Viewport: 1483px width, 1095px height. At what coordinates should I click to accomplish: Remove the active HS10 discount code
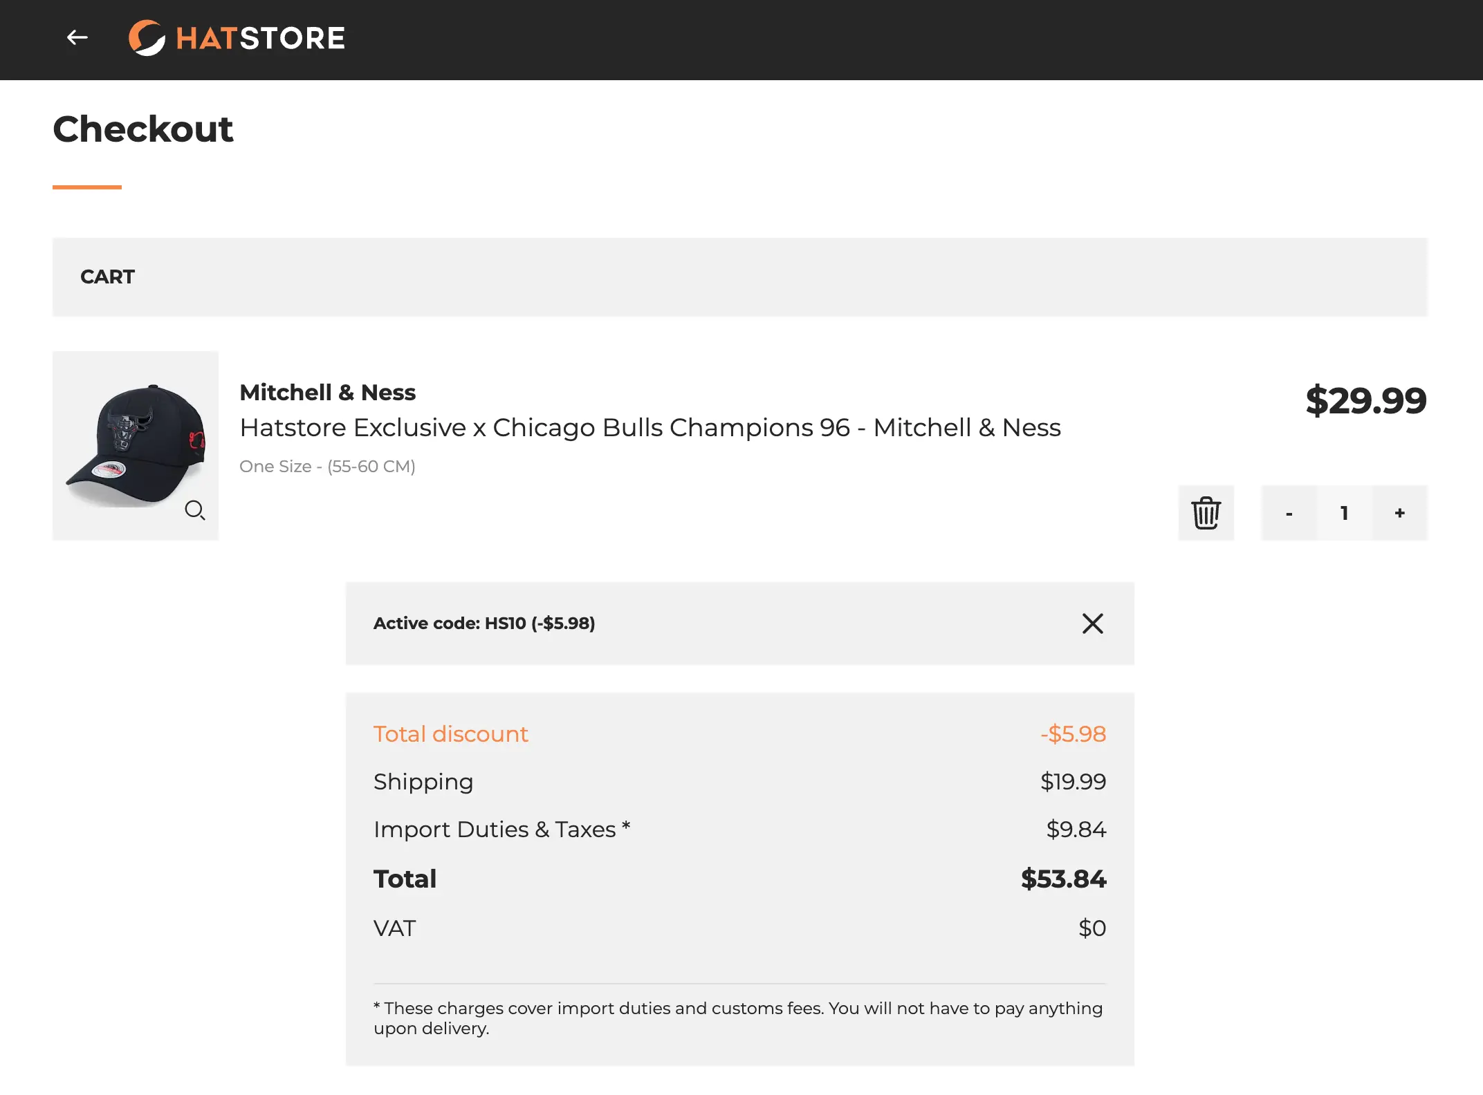point(1092,624)
